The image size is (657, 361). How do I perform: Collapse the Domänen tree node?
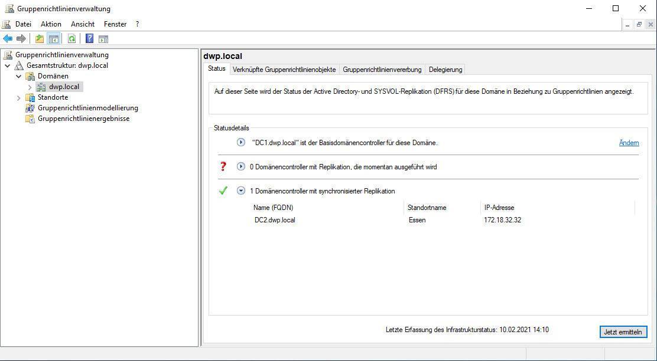tap(19, 76)
